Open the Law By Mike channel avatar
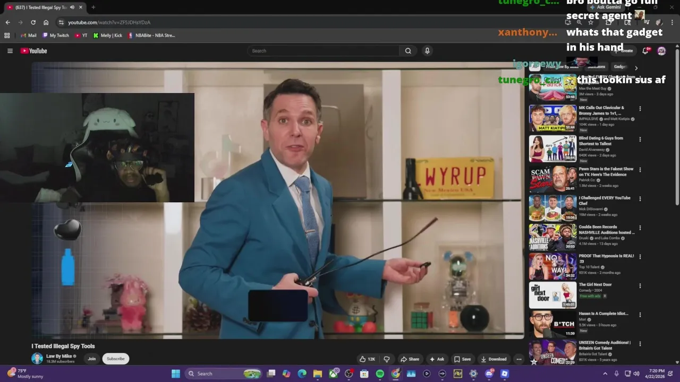 pyautogui.click(x=37, y=359)
